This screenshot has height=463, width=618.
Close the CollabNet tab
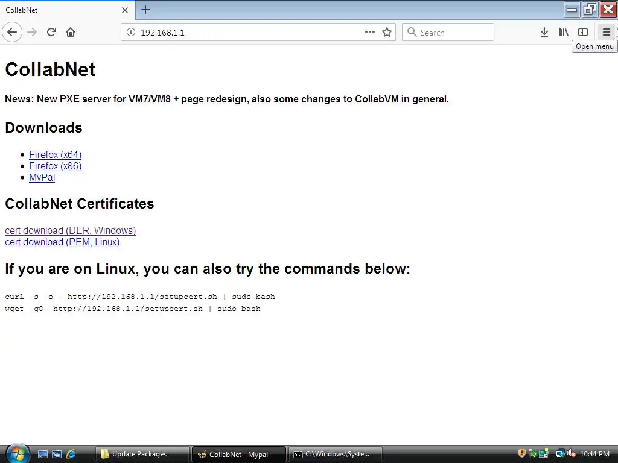125,10
